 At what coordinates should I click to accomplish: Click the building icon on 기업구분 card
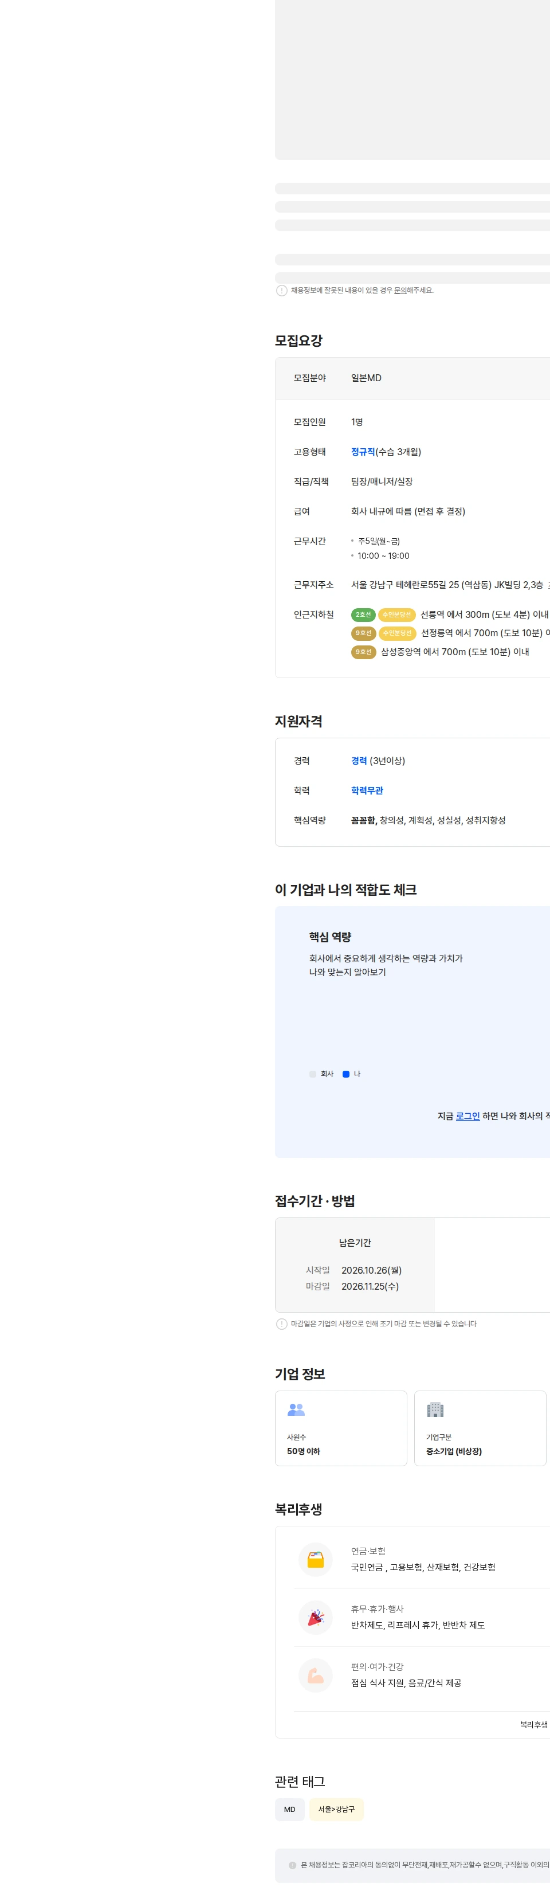[435, 1409]
